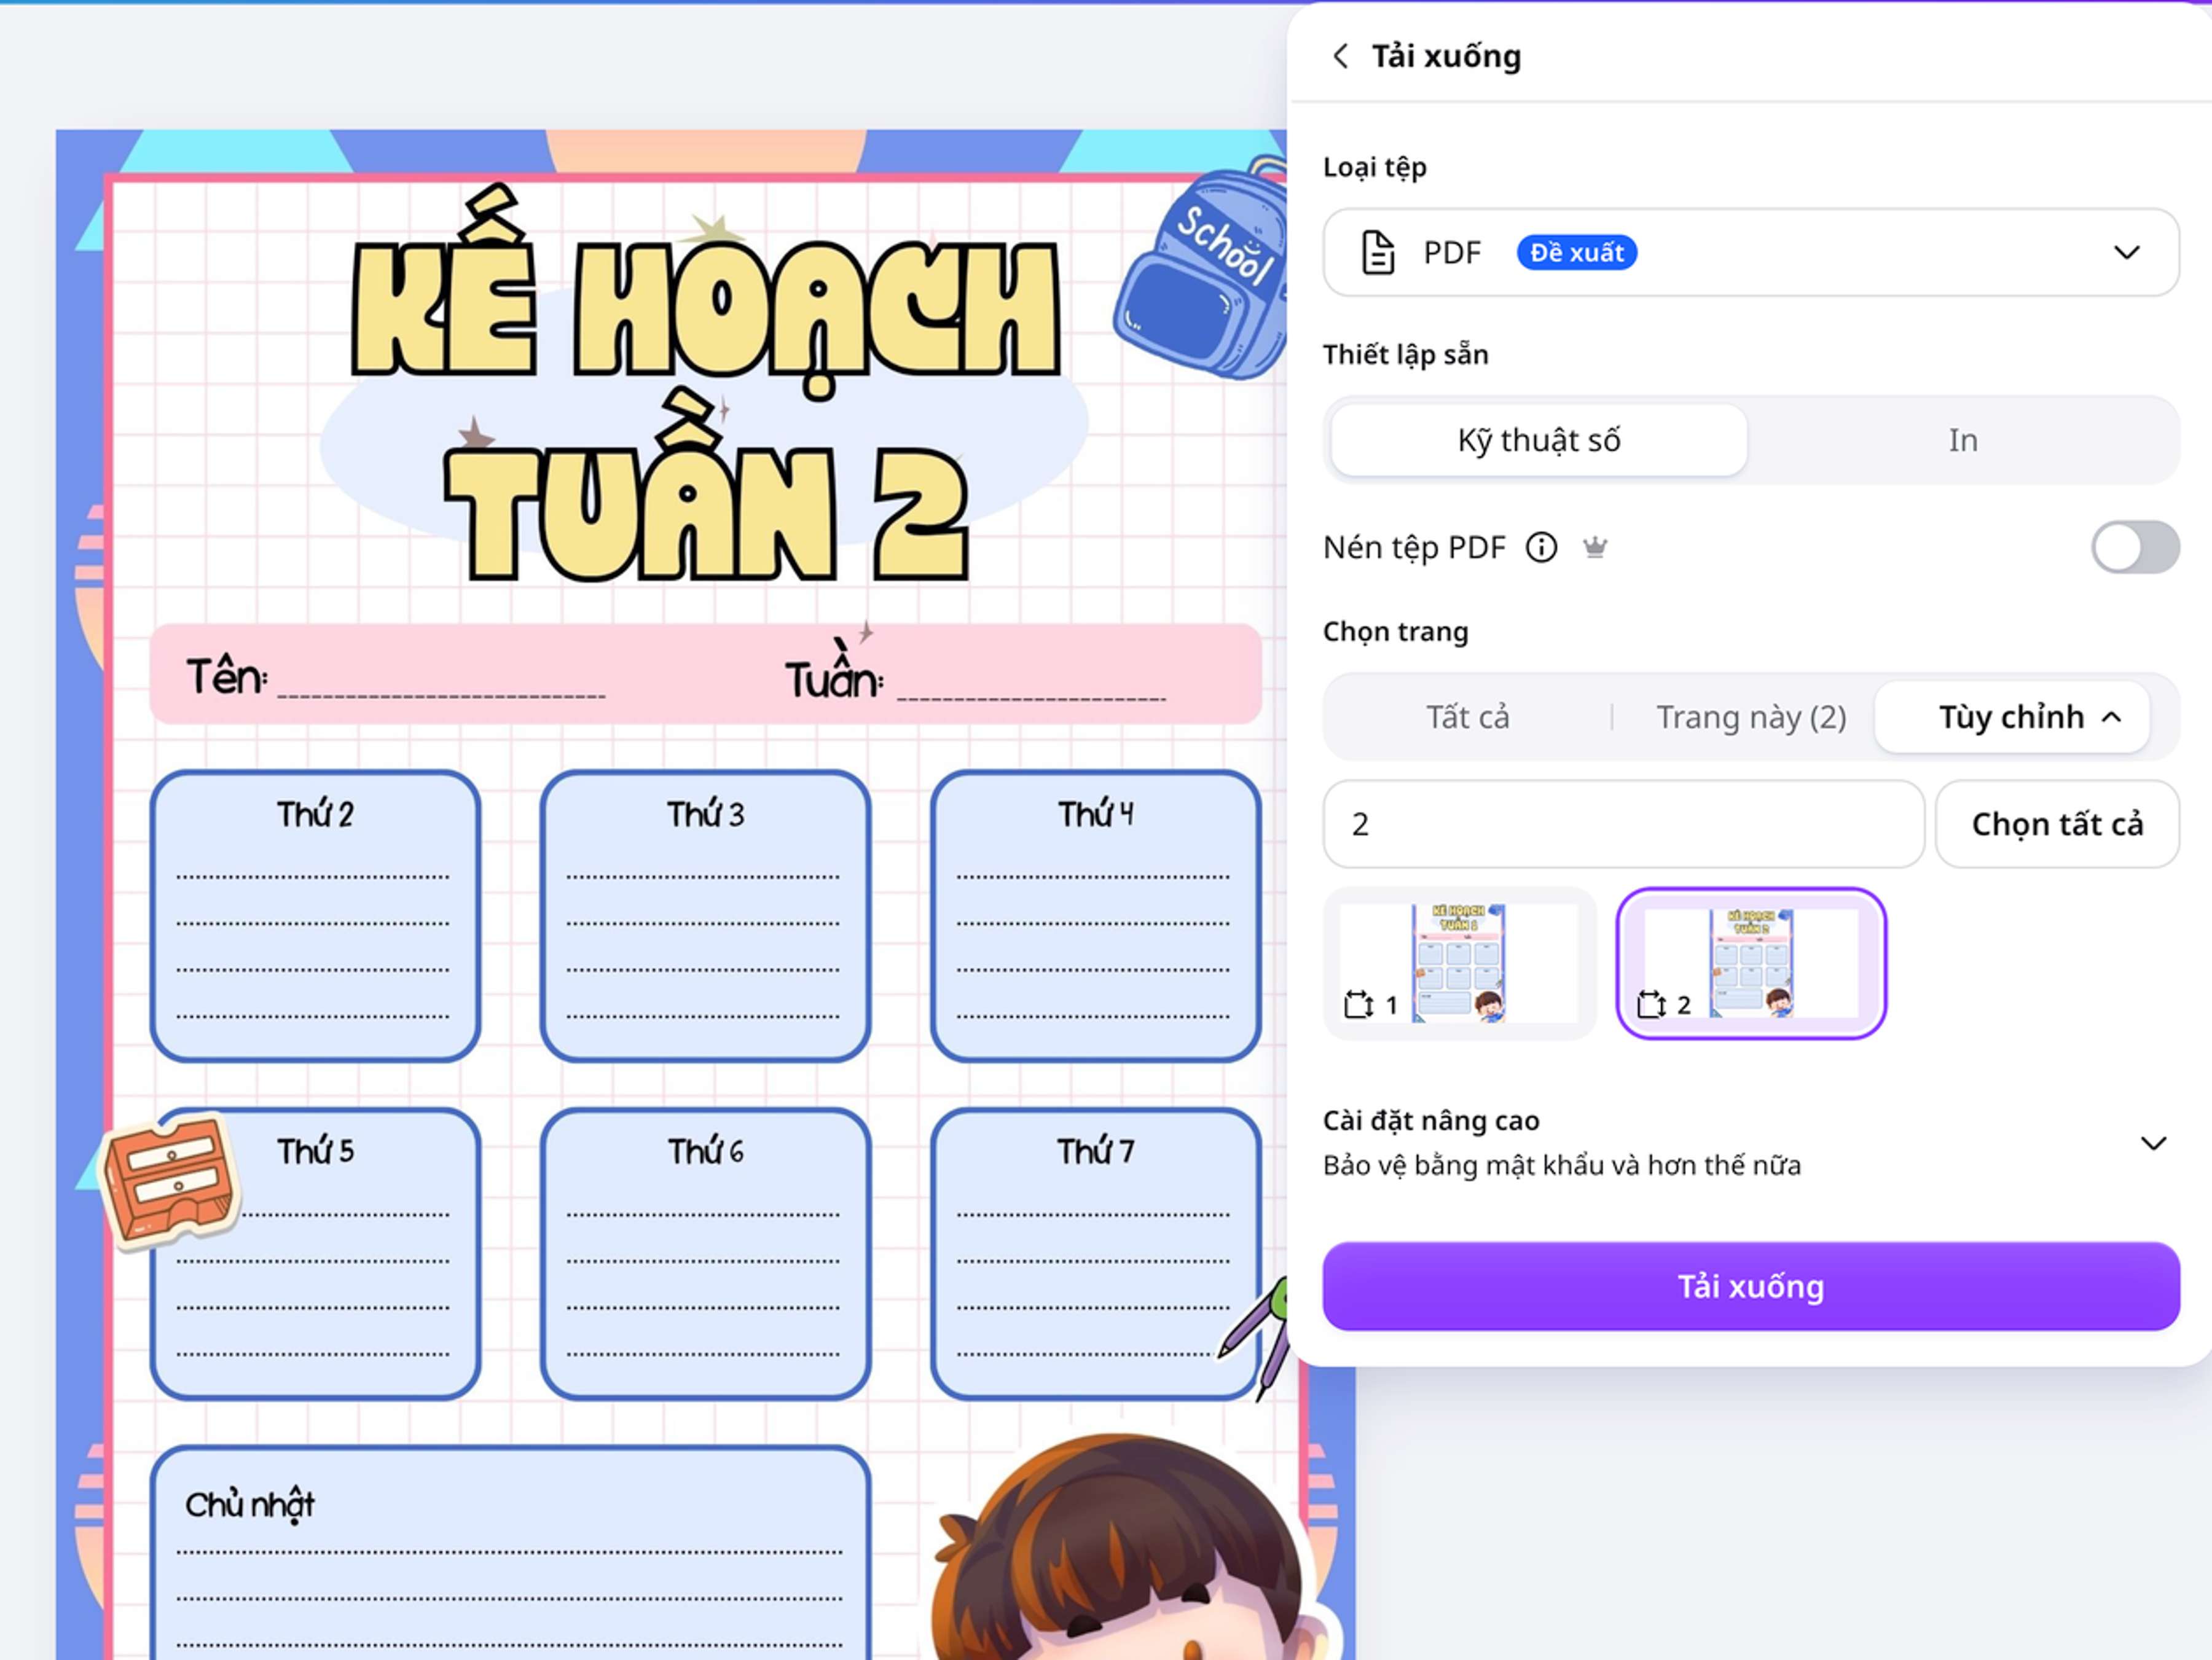The width and height of the screenshot is (2212, 1660).
Task: Click the Chọn tất cả button
Action: (x=2057, y=824)
